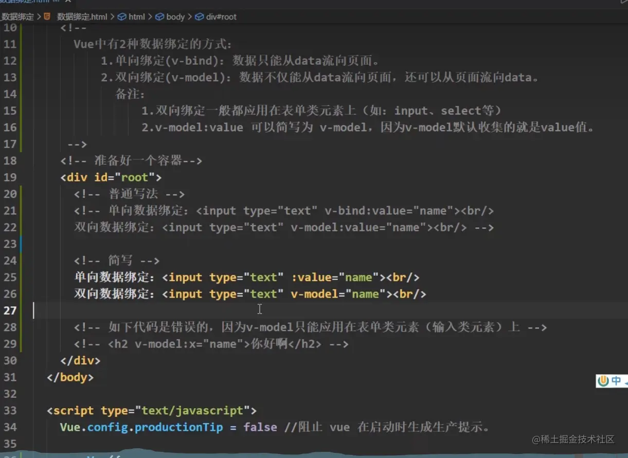Click 'v-model="name"' on line 26
The image size is (628, 458).
pyautogui.click(x=338, y=294)
